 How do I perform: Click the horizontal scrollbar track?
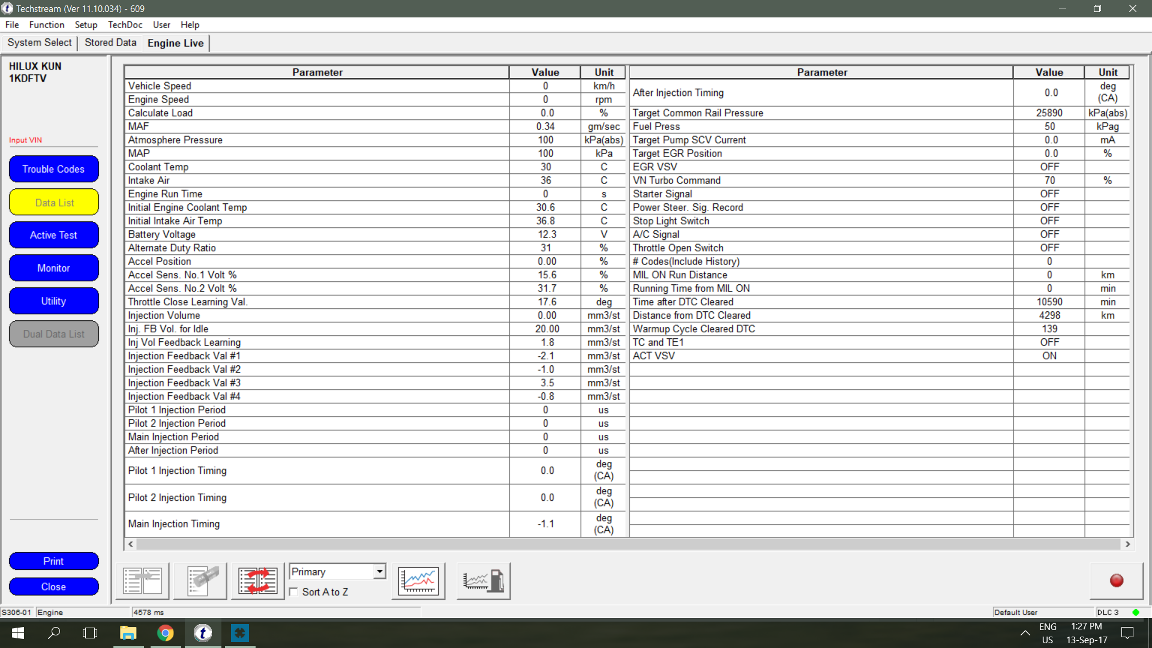click(629, 544)
